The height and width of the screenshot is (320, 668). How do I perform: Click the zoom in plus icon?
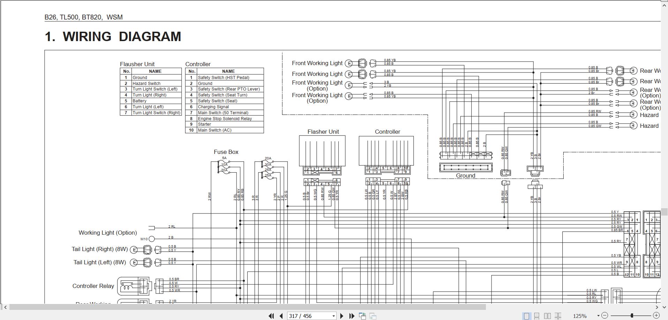click(656, 315)
